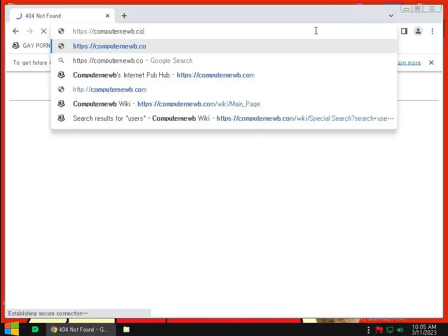448x336 pixels.
Task: Open the profile avatar menu
Action: tap(418, 31)
